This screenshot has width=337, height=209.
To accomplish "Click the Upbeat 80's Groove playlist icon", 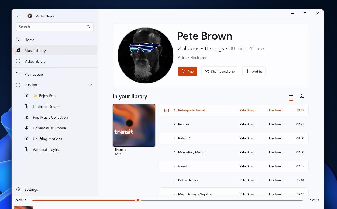I will (x=26, y=128).
